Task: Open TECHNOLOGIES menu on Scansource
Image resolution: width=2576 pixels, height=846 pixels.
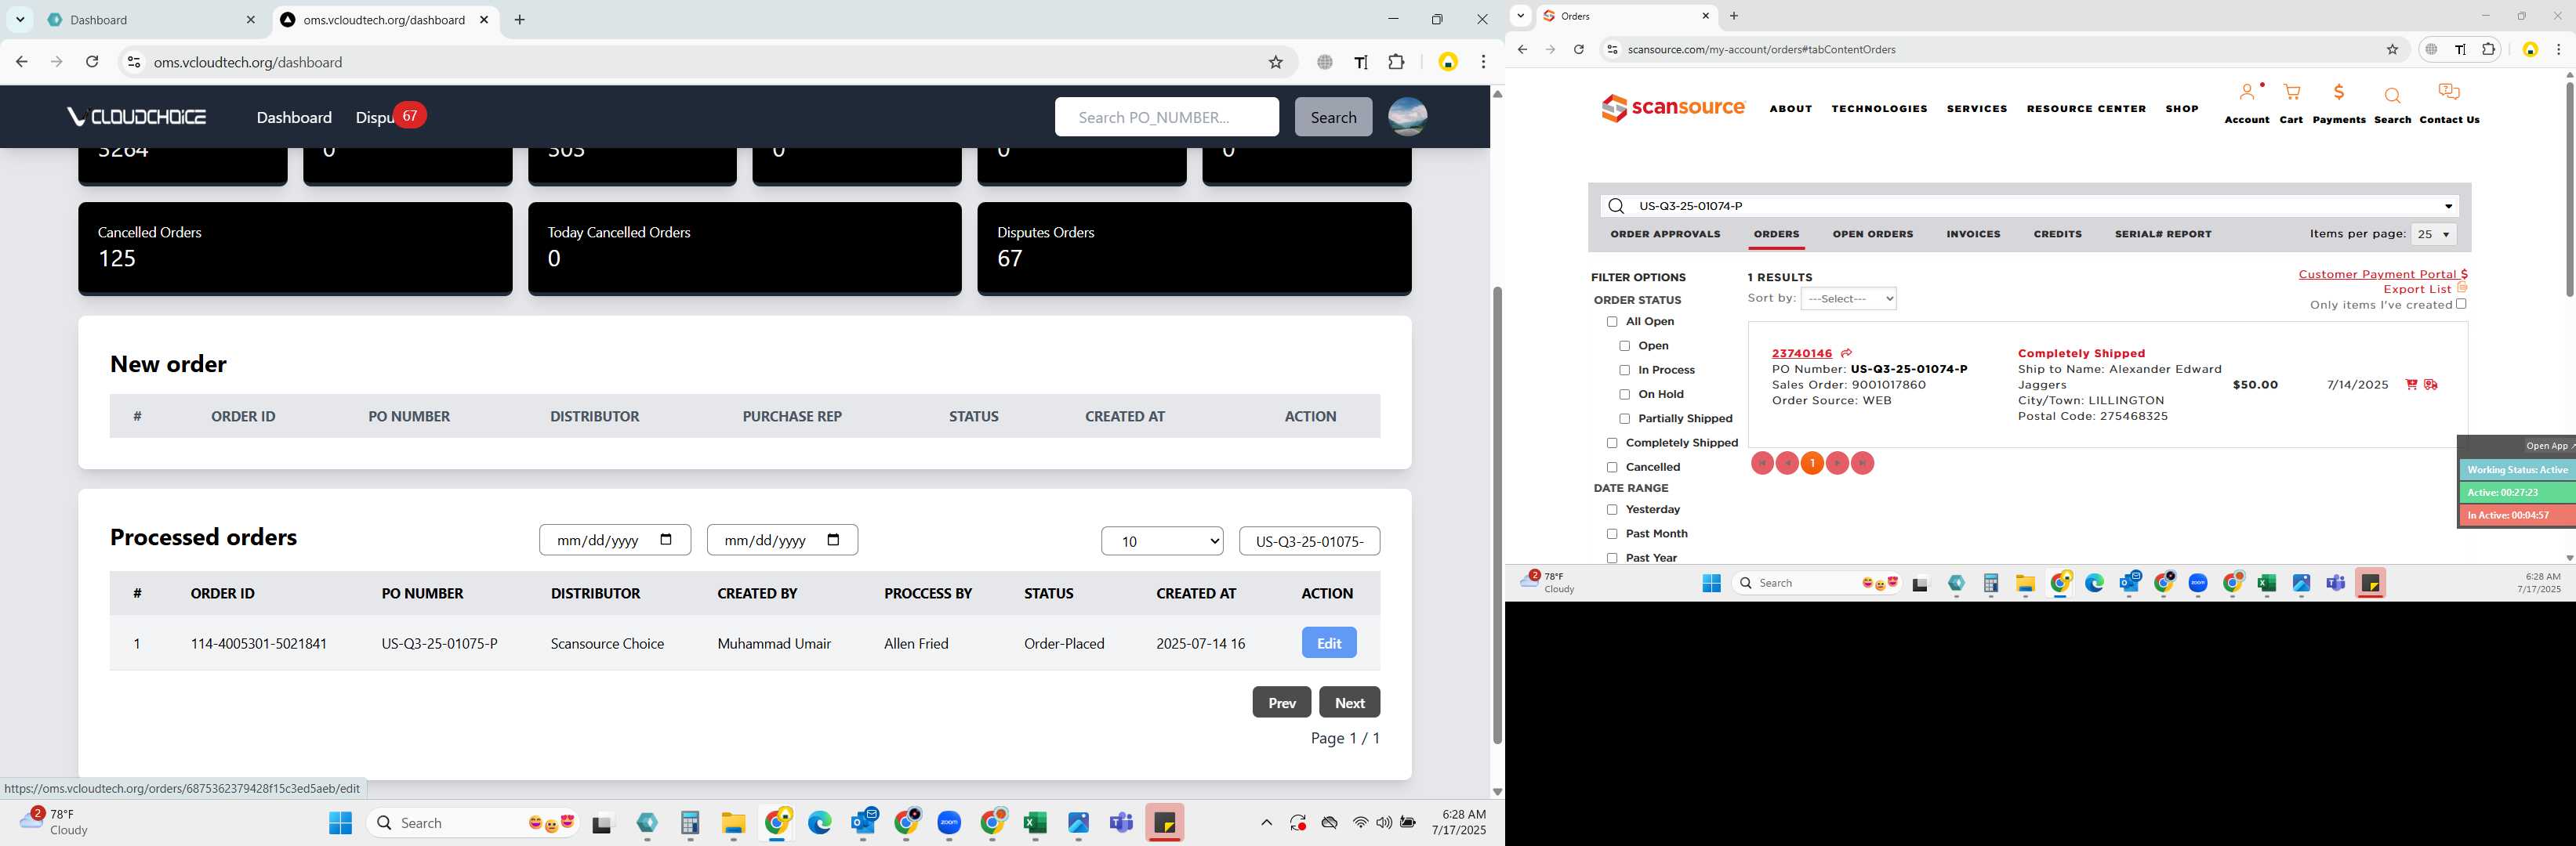Action: coord(1879,109)
